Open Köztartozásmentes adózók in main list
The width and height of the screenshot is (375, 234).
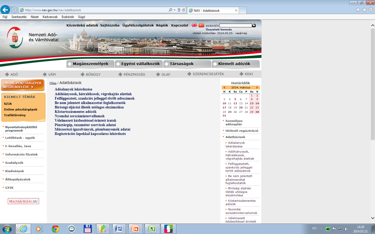(76, 112)
